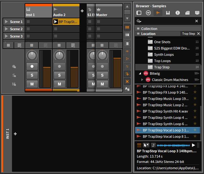This screenshot has width=204, height=174.
Task: Open the Samples browser tab icon
Action: point(158,13)
